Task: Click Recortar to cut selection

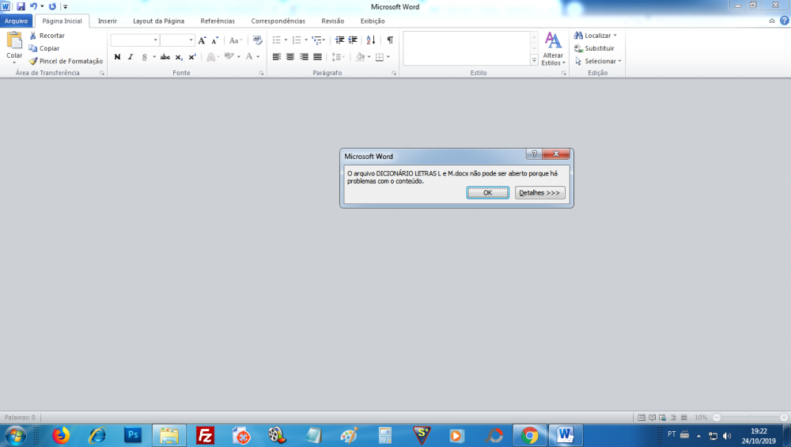Action: click(47, 36)
